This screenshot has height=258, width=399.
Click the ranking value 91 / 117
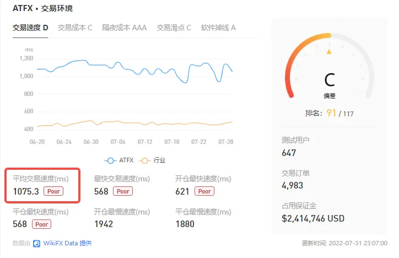tap(340, 113)
